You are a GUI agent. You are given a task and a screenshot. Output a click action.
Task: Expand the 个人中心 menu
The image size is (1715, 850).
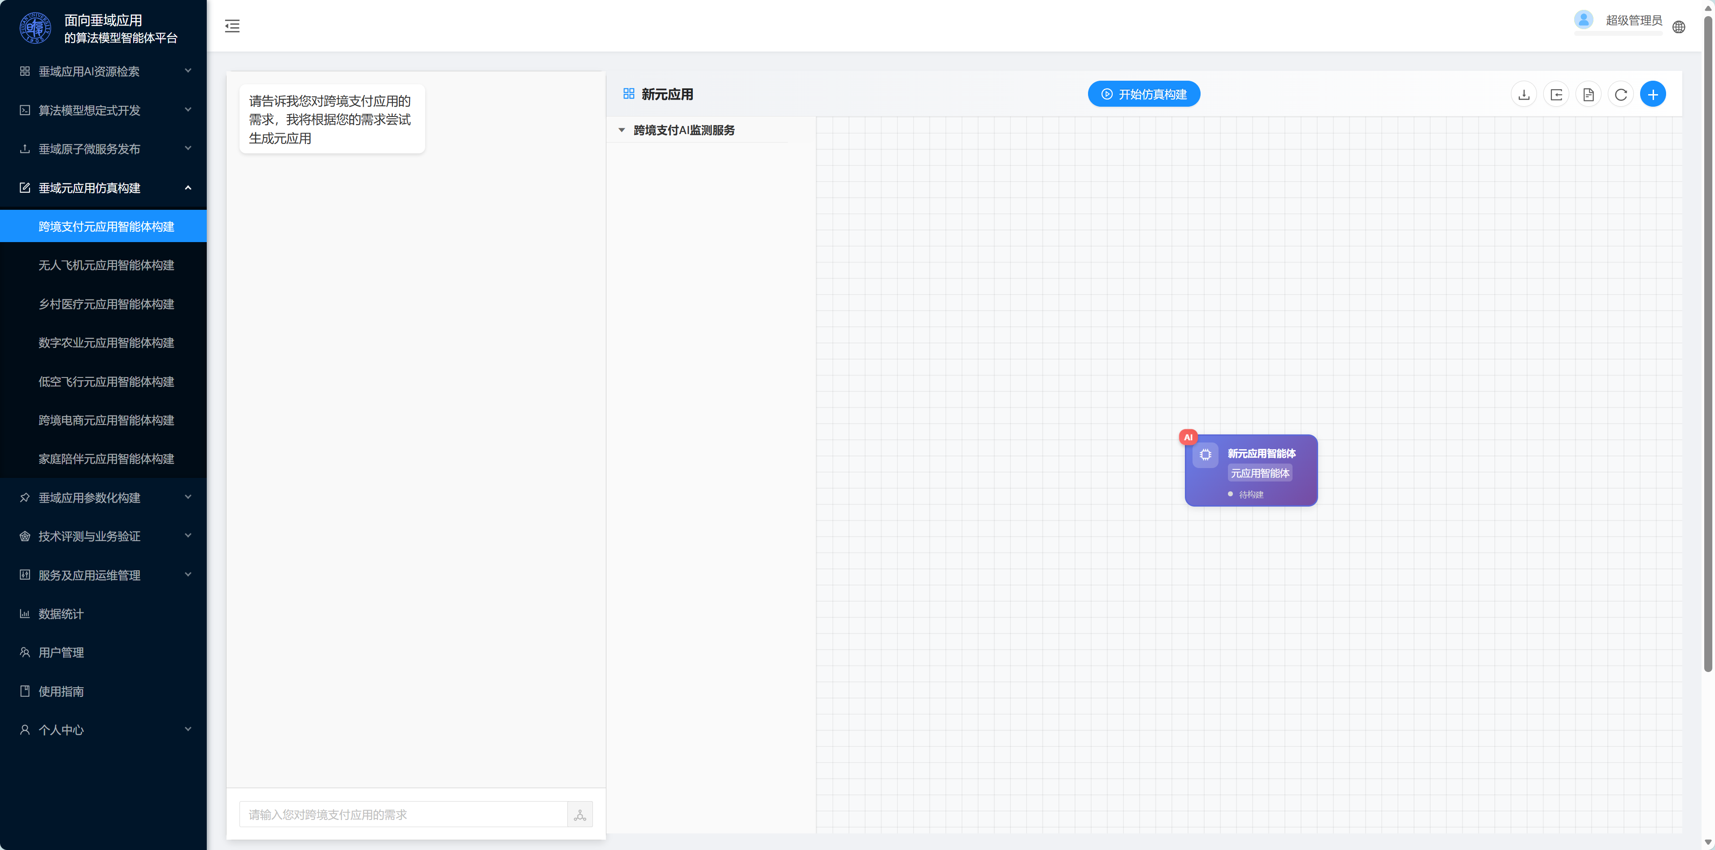point(103,729)
